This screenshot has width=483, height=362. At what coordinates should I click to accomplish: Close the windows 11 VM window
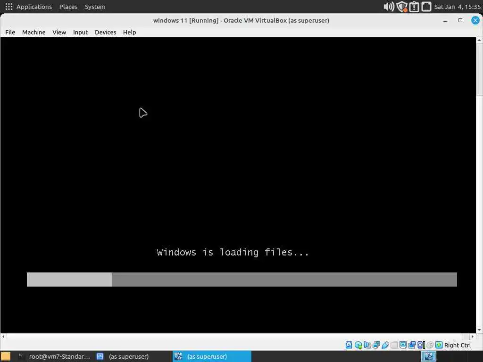tap(475, 20)
